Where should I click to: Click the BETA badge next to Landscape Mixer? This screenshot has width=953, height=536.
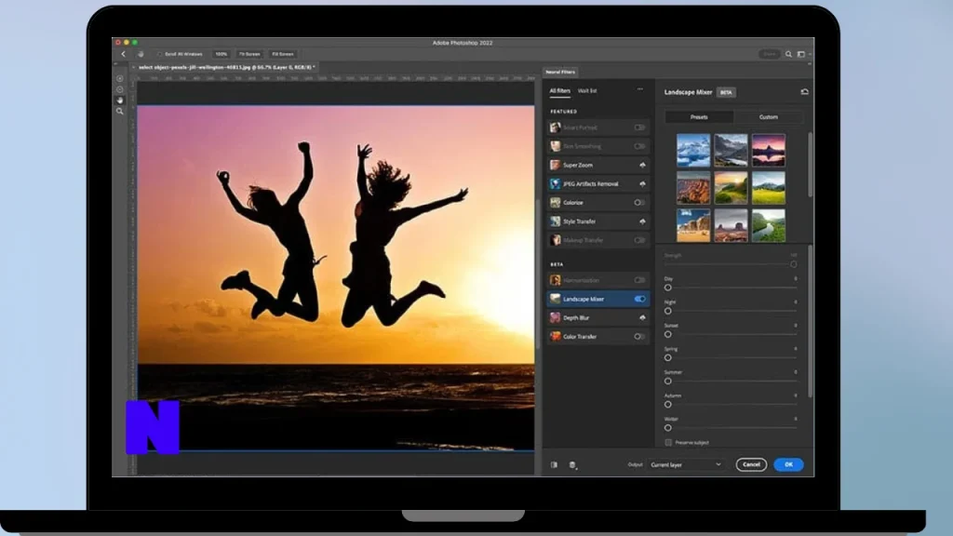[726, 92]
